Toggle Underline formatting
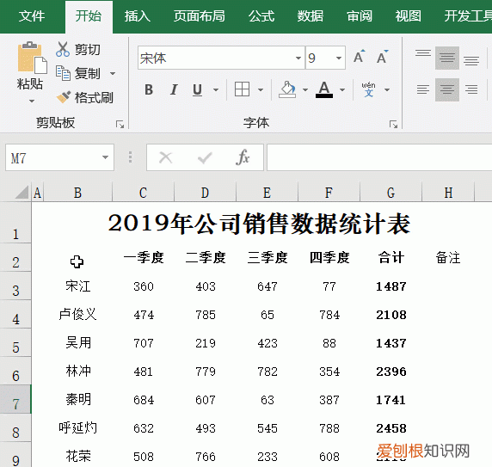This screenshot has width=492, height=467. coord(197,89)
